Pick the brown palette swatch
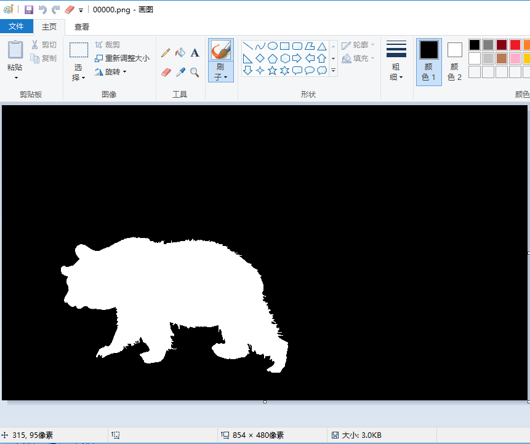 point(502,58)
